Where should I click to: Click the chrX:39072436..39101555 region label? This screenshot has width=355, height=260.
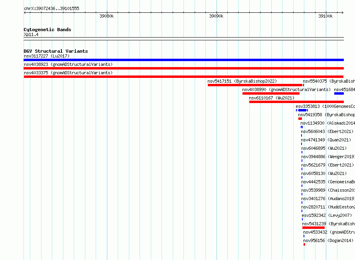[x=51, y=9]
